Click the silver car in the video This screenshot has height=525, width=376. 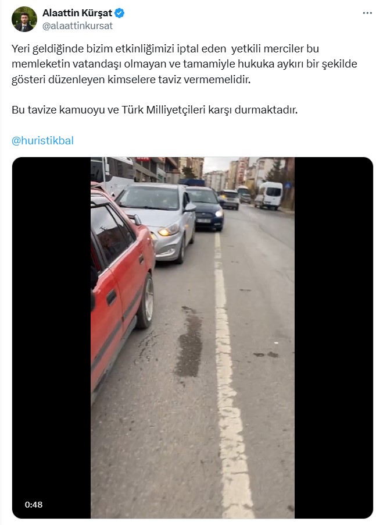pyautogui.click(x=159, y=221)
